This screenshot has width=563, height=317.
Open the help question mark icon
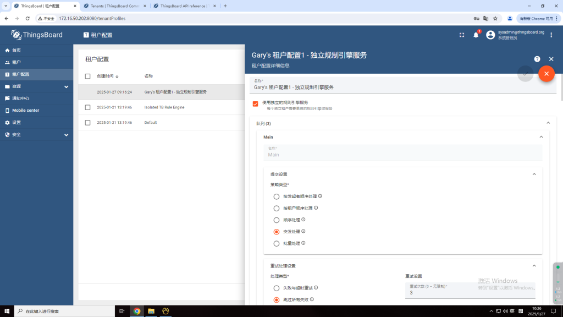click(537, 59)
